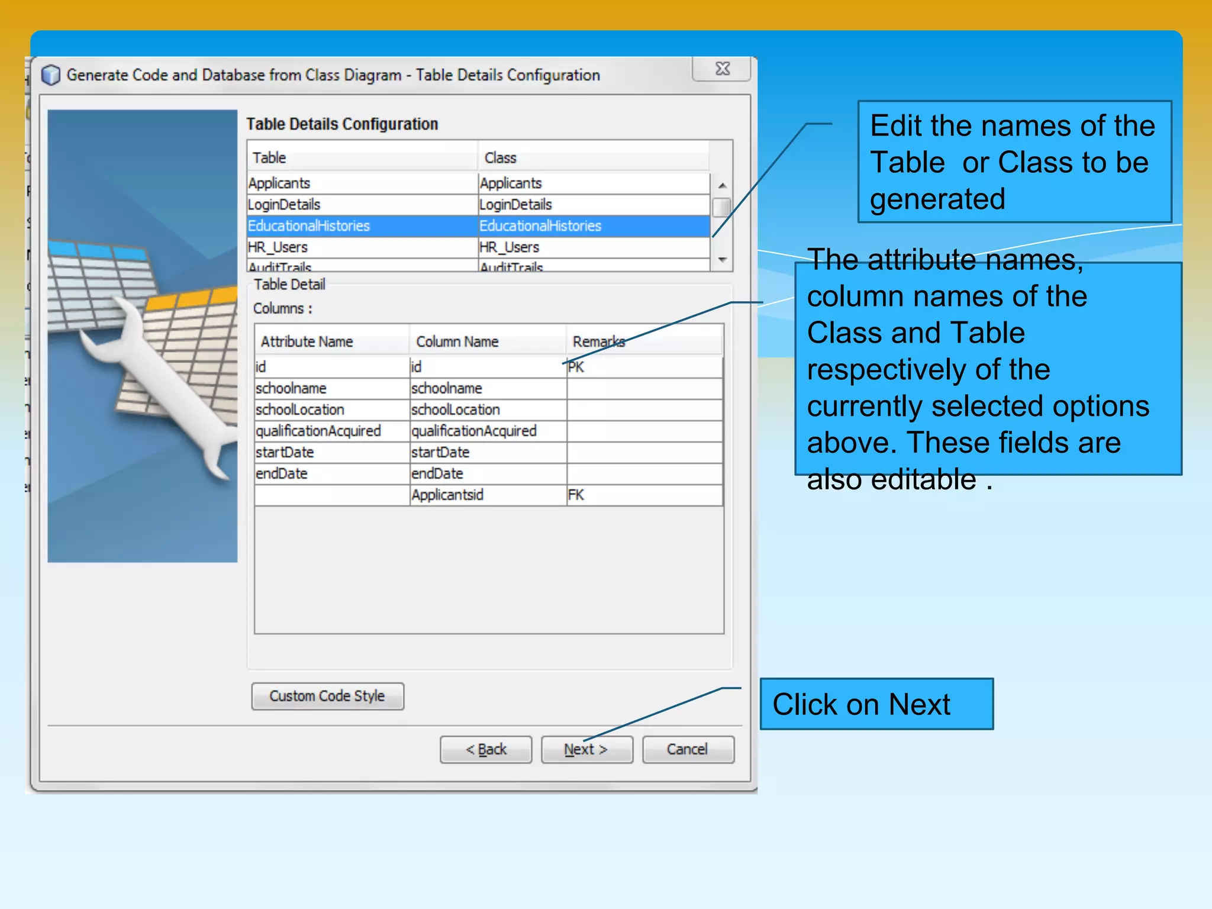Select EducationalHistories in the Table column
1212x909 pixels.
362,226
